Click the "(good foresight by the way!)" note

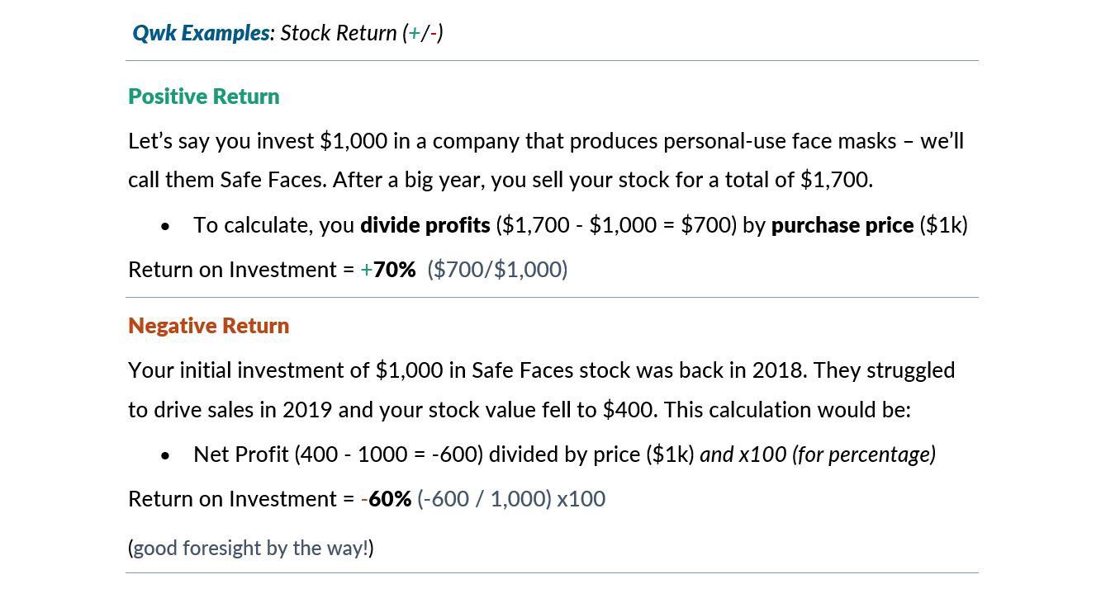tap(251, 549)
